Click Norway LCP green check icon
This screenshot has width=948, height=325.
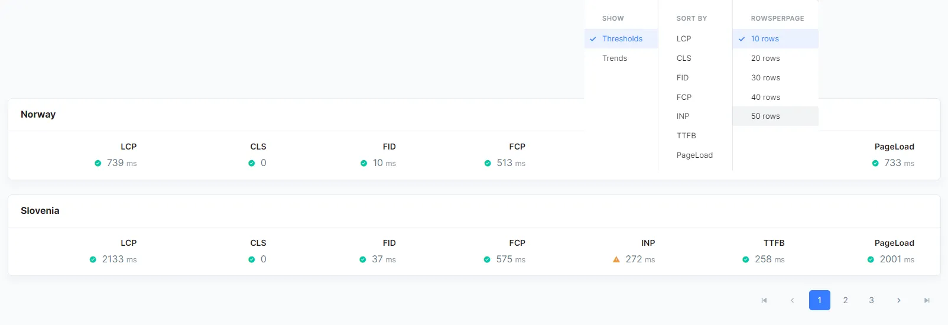(x=98, y=163)
